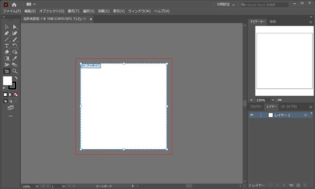The width and height of the screenshot is (315, 189).
Task: Click the Delete Selection trash icon
Action: (305, 186)
